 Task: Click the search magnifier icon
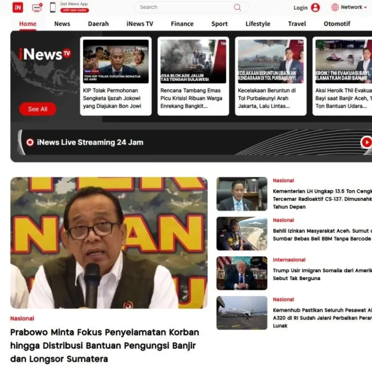coord(237,7)
